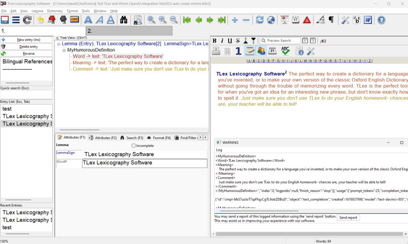Viewport: 408px width, 244px height.
Task: Check the Incomplete checkbox
Action: click(x=133, y=146)
